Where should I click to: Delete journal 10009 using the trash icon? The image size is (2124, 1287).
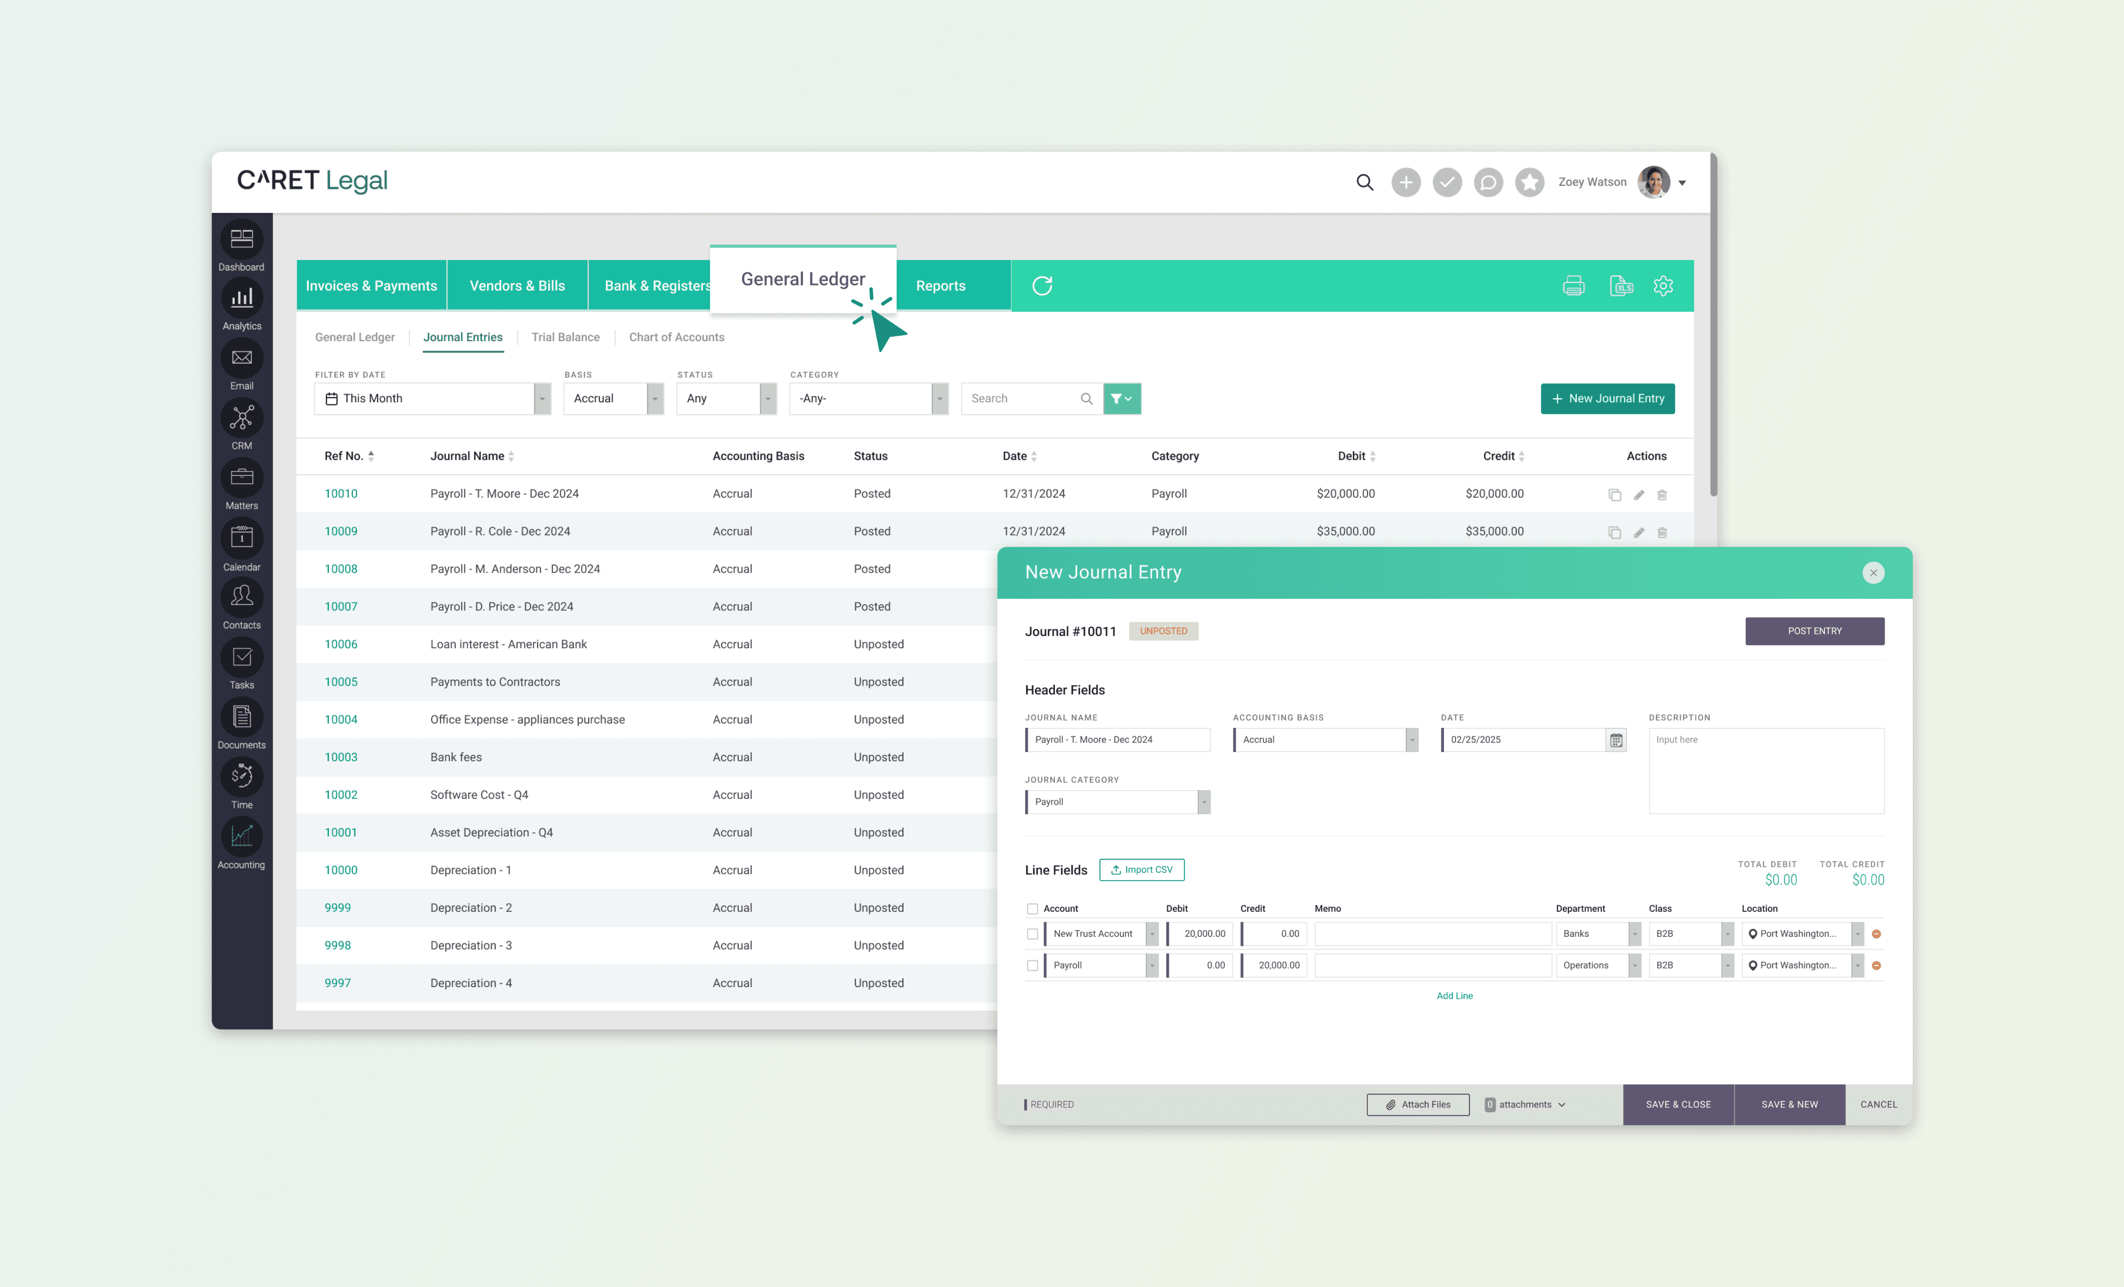tap(1662, 533)
